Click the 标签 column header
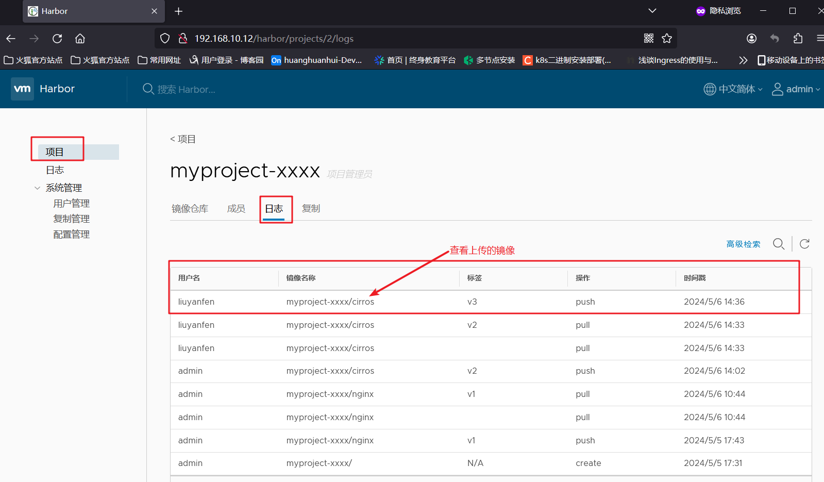Screen dimensions: 824x482 click(475, 278)
